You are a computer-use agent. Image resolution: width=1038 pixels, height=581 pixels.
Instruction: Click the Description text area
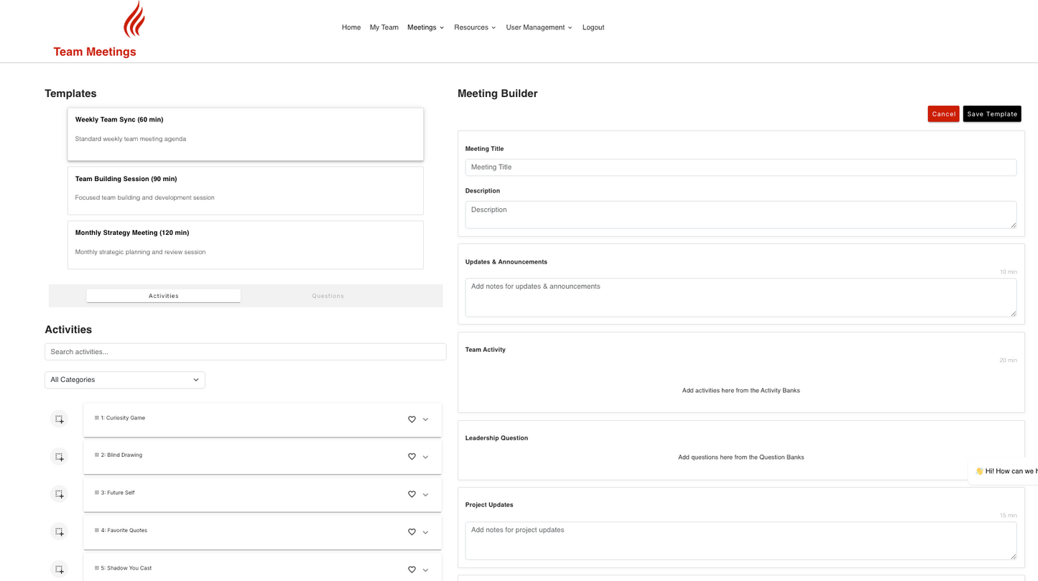click(x=741, y=215)
